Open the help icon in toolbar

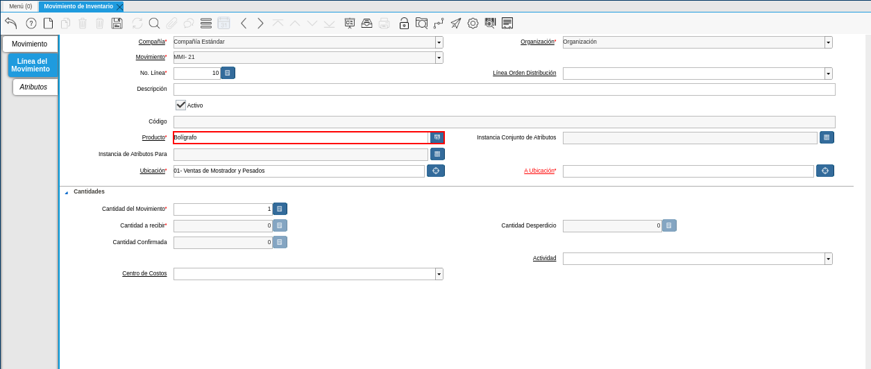click(x=31, y=23)
